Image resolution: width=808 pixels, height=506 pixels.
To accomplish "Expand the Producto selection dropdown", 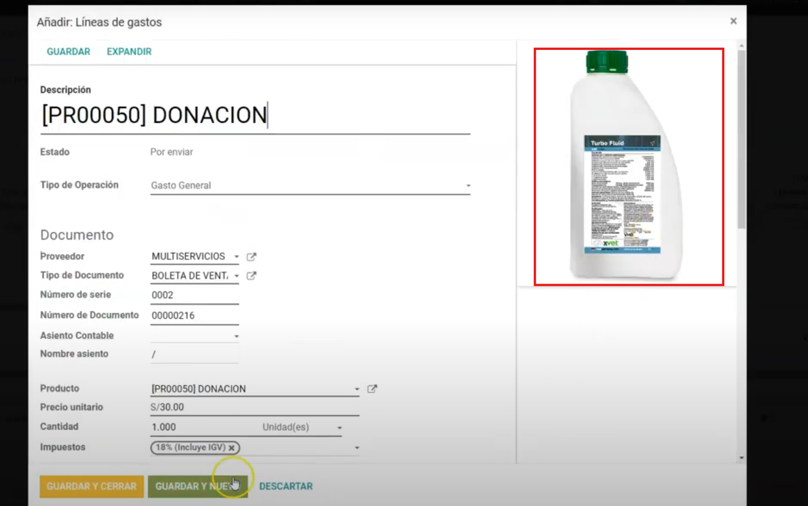I will coord(356,389).
